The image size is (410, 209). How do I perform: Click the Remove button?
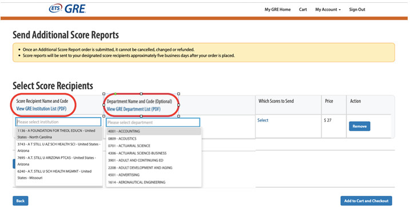click(360, 126)
